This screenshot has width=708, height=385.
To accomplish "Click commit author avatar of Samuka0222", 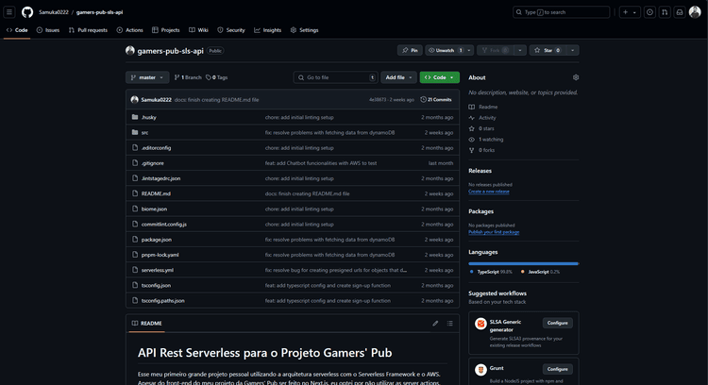I will tap(135, 100).
